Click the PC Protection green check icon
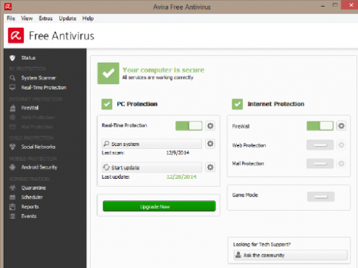The height and width of the screenshot is (268, 358). pos(107,104)
